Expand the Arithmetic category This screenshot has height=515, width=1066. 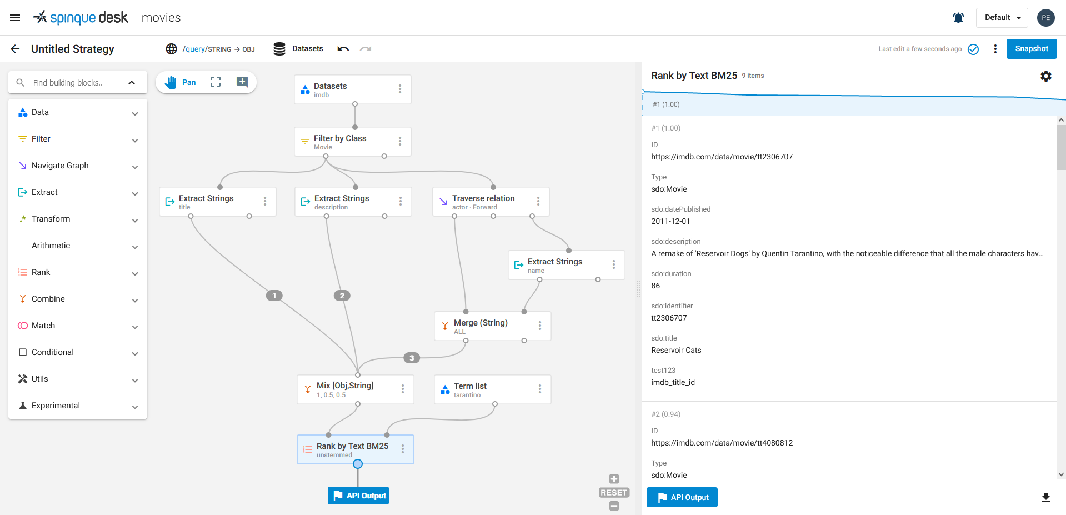click(x=78, y=246)
